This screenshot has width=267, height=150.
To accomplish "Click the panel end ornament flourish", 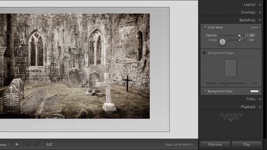I will click(x=231, y=117).
